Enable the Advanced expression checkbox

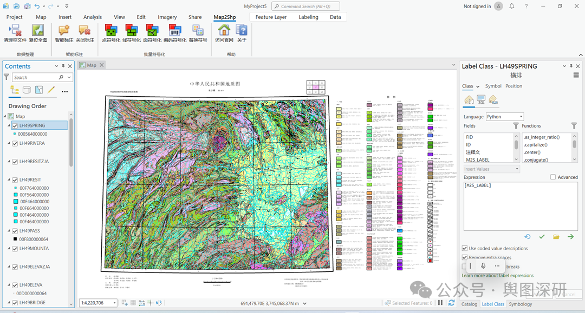pos(553,177)
